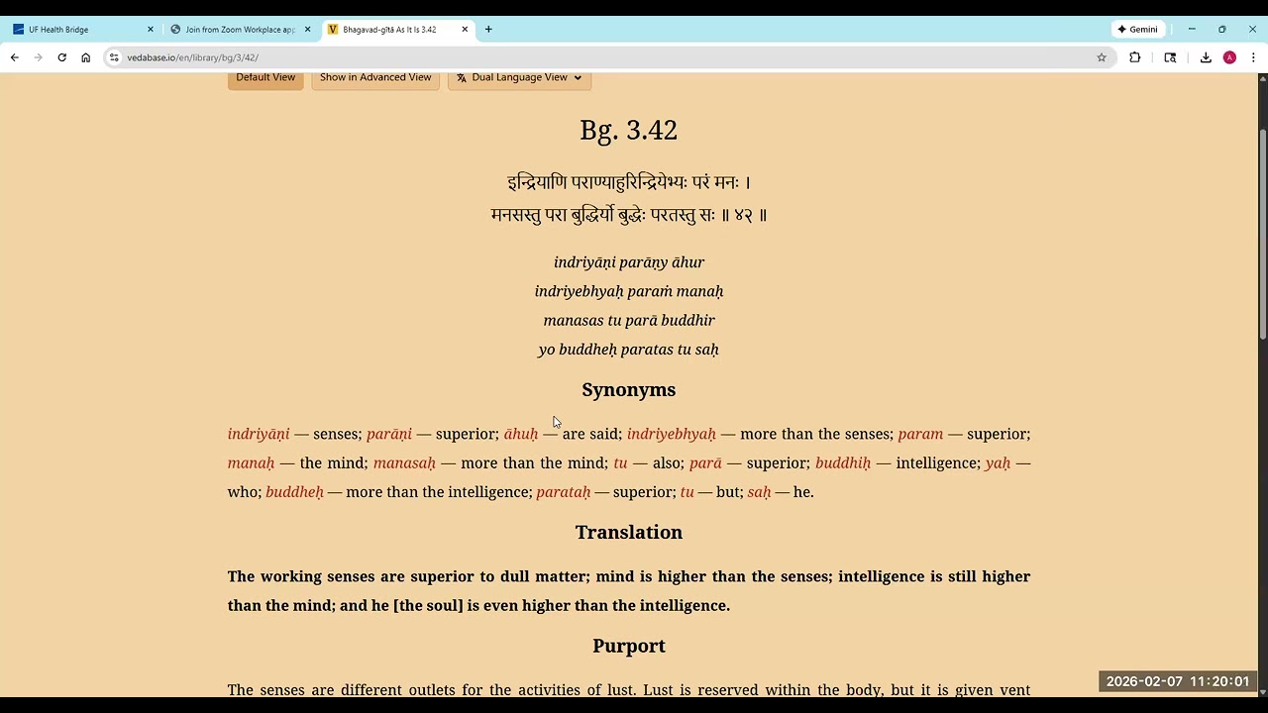Open Chrome three-dot menu
The height and width of the screenshot is (713, 1268).
[x=1253, y=57]
